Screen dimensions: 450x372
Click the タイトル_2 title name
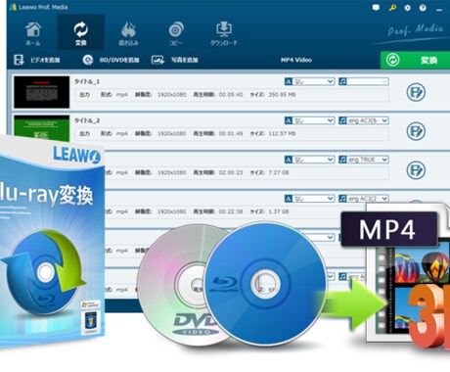tap(87, 120)
